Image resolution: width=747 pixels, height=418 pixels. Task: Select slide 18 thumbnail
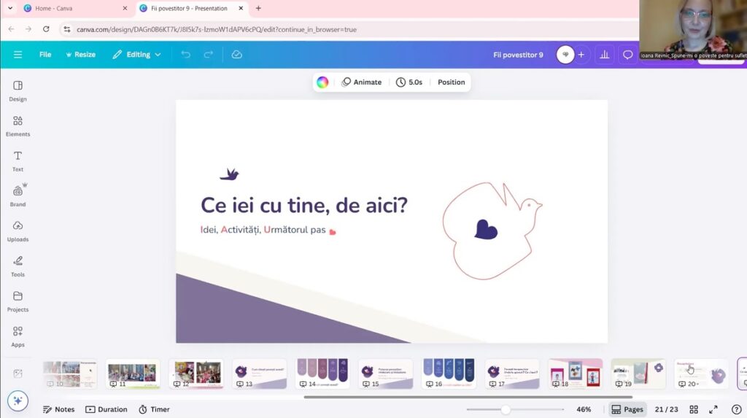(575, 374)
